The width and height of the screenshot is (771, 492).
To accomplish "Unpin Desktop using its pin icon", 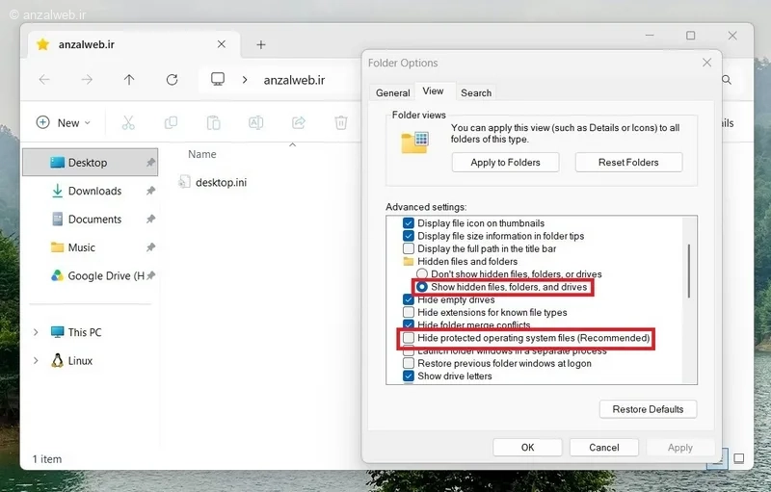I will (x=150, y=163).
